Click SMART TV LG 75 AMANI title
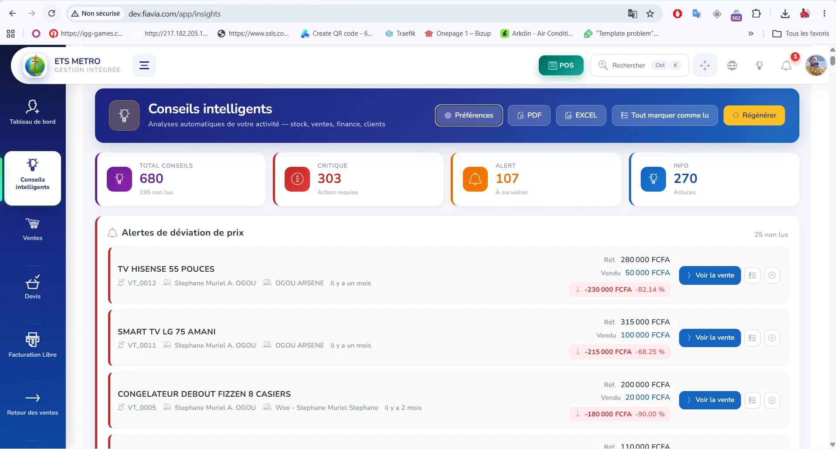 [167, 332]
